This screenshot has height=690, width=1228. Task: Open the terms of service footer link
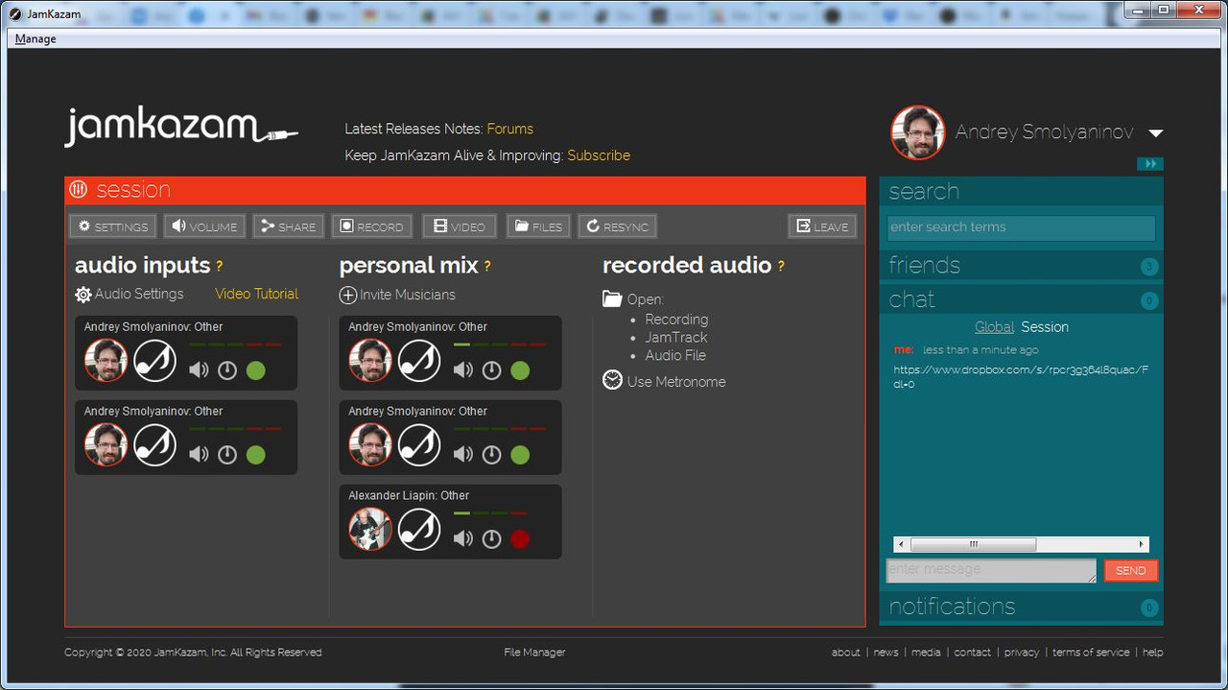[x=1091, y=653]
